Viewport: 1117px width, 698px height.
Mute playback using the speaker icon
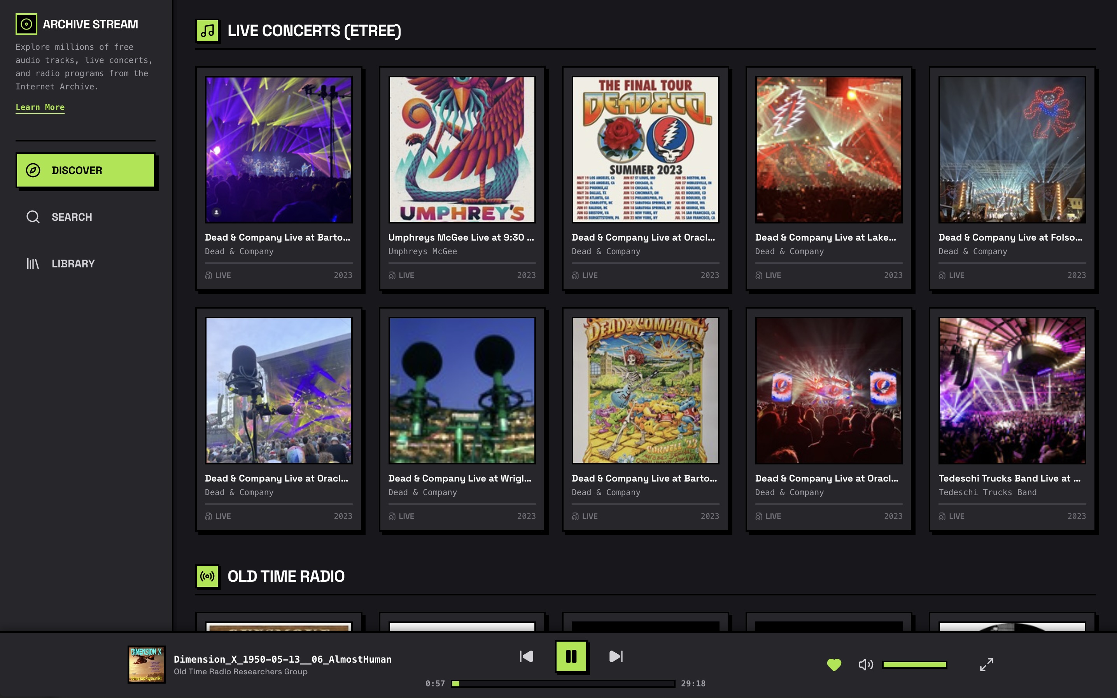coord(866,664)
